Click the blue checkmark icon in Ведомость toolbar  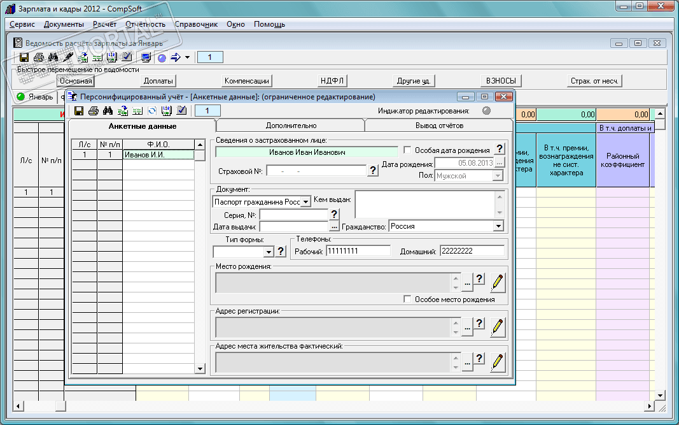click(x=127, y=57)
